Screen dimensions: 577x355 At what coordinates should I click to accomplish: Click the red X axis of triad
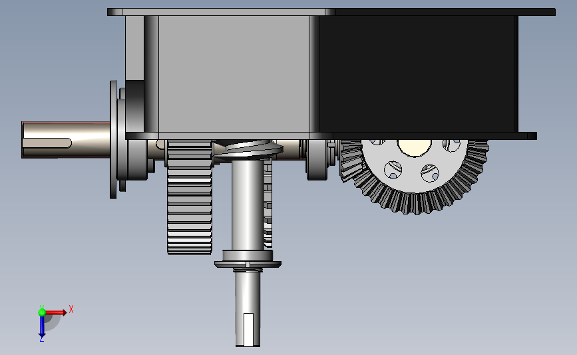pyautogui.click(x=56, y=312)
